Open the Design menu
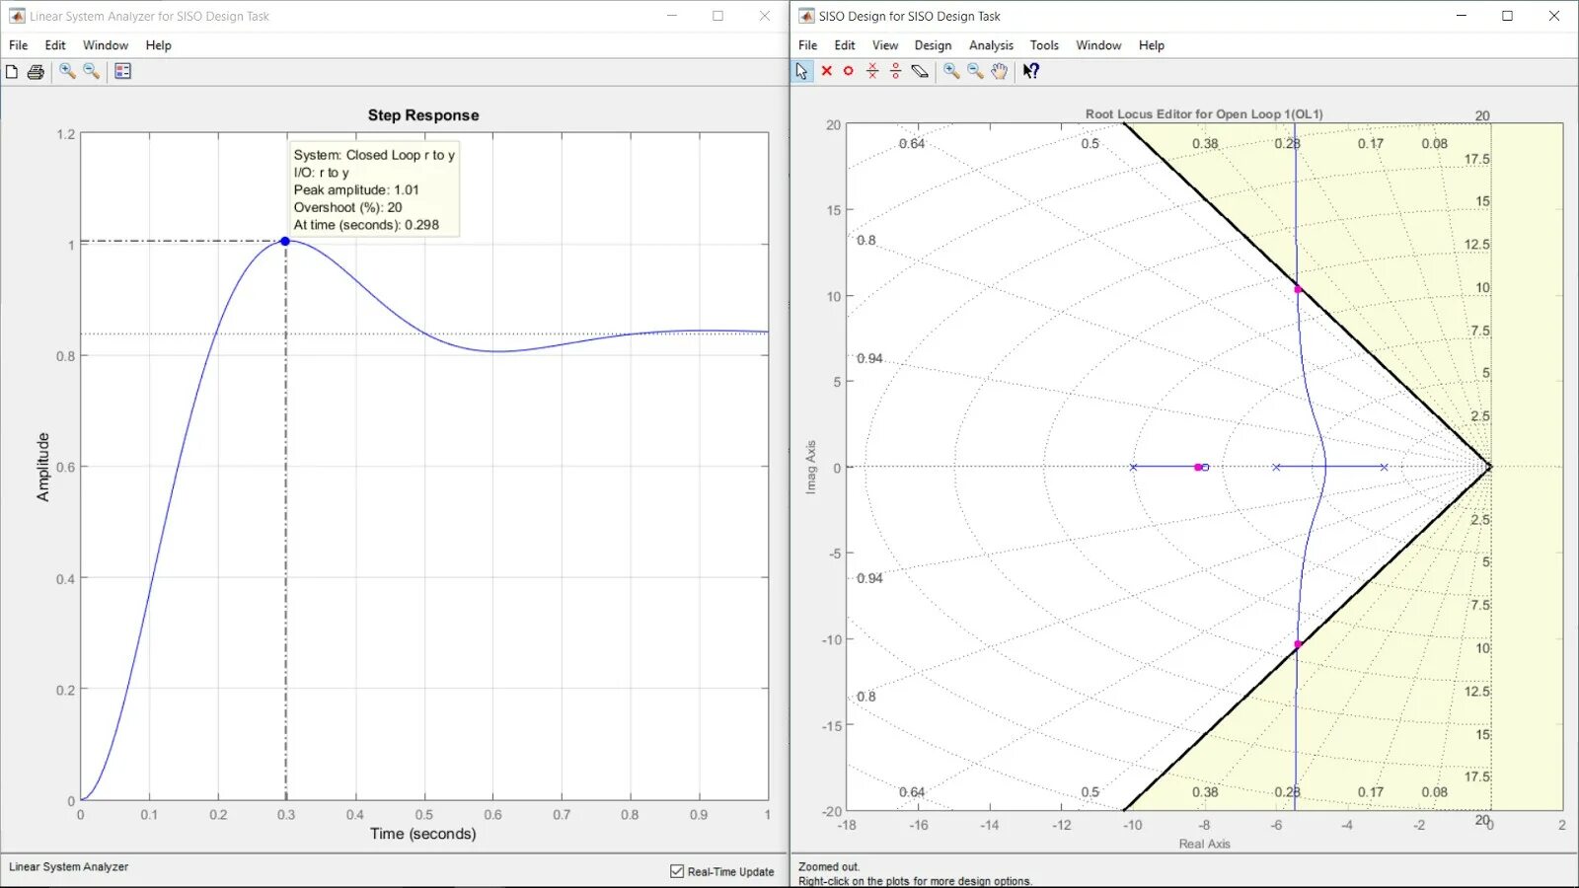Viewport: 1579px width, 888px height. coord(933,45)
